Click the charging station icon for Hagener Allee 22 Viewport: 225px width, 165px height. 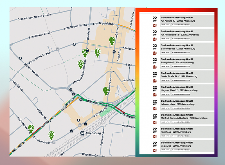[x=155, y=95]
